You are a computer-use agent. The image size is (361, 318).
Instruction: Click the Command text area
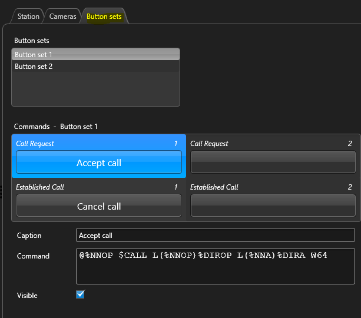pos(216,266)
